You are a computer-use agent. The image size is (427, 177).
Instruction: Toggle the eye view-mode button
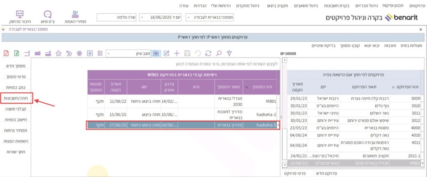pos(156,53)
